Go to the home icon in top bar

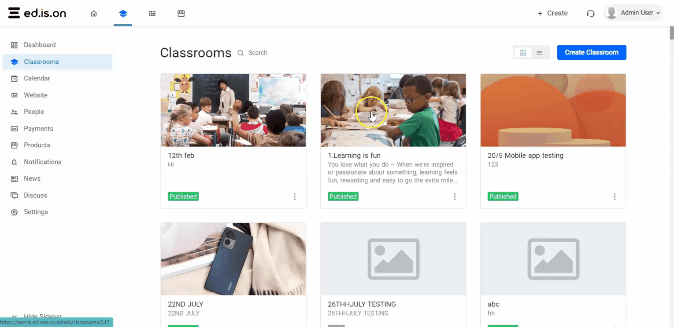pyautogui.click(x=94, y=14)
